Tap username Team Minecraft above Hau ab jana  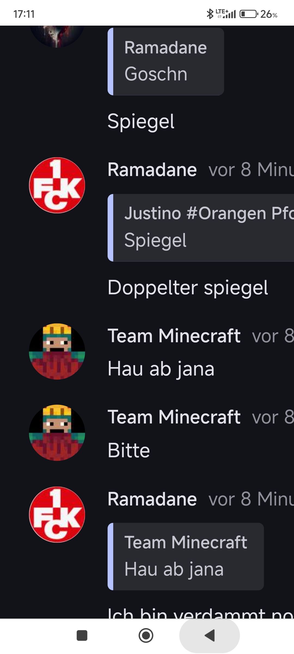174,335
